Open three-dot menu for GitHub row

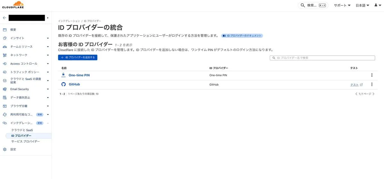[372, 84]
